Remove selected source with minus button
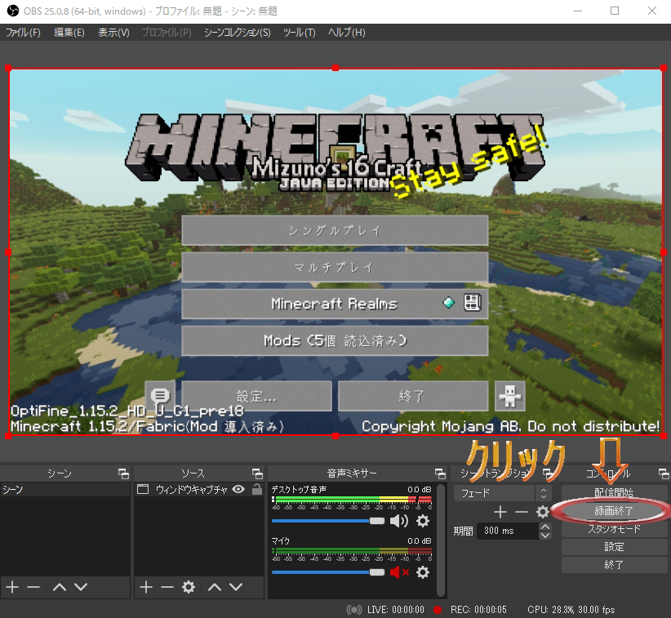 [167, 587]
